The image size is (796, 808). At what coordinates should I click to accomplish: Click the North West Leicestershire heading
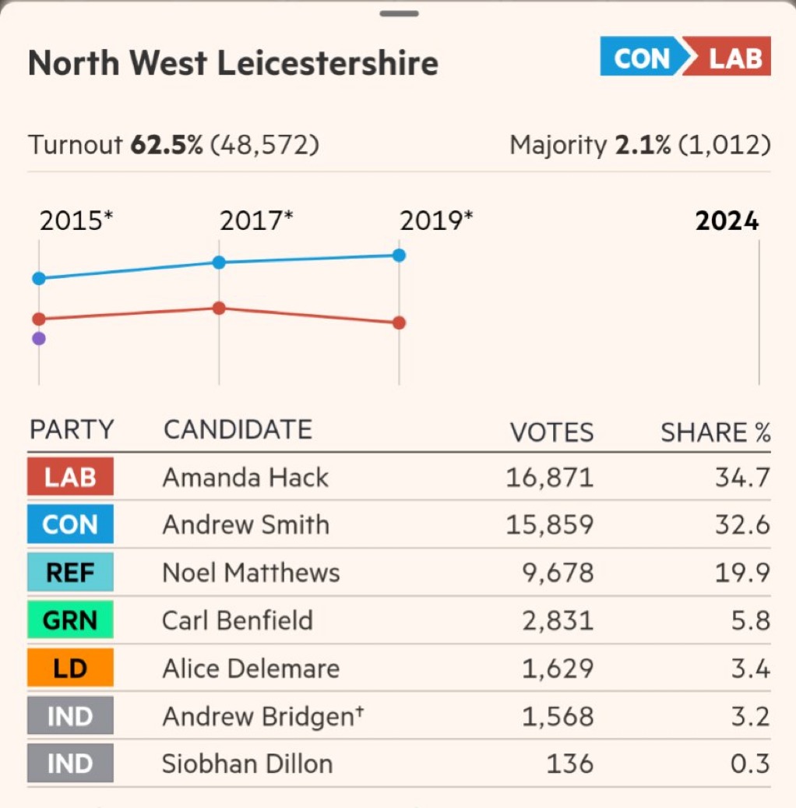pyautogui.click(x=233, y=63)
